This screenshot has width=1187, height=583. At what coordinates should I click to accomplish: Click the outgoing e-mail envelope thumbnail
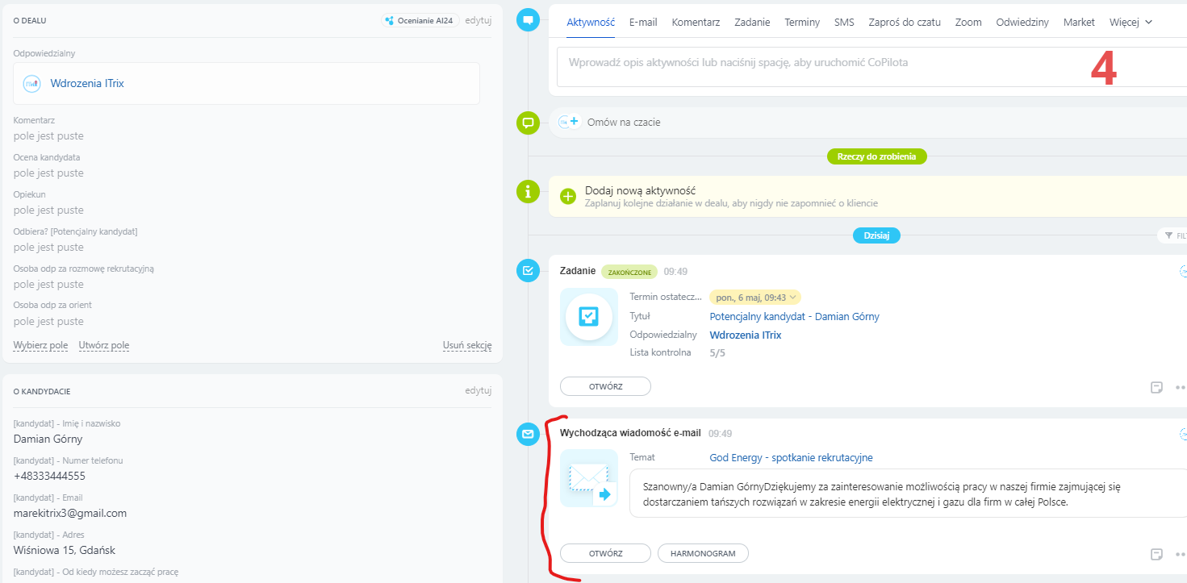pos(588,478)
